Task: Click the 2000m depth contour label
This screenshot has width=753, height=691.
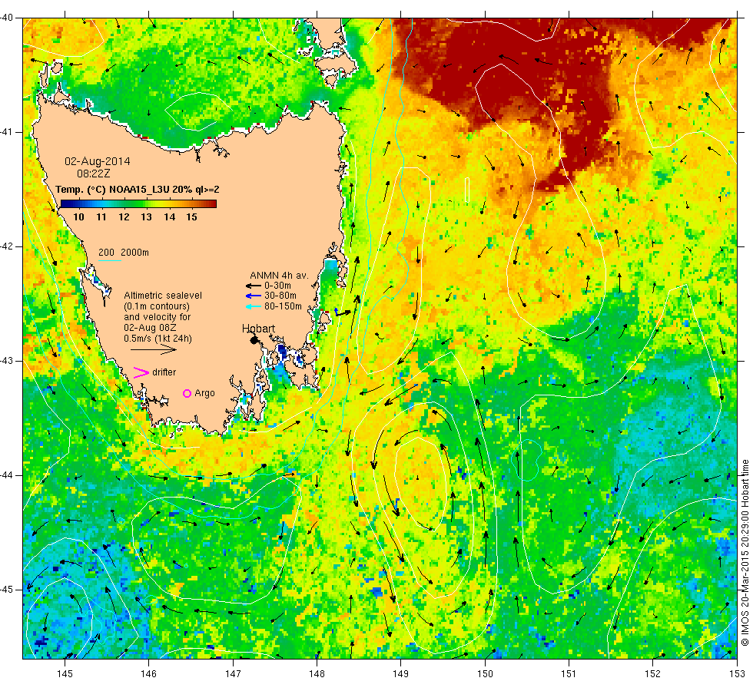Action: point(135,253)
